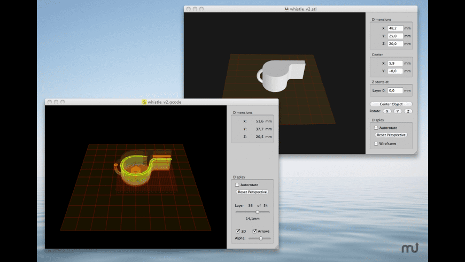Viewport: 465px width, 262px height.
Task: Close the whistle_v2.gcode window
Action: 50,102
